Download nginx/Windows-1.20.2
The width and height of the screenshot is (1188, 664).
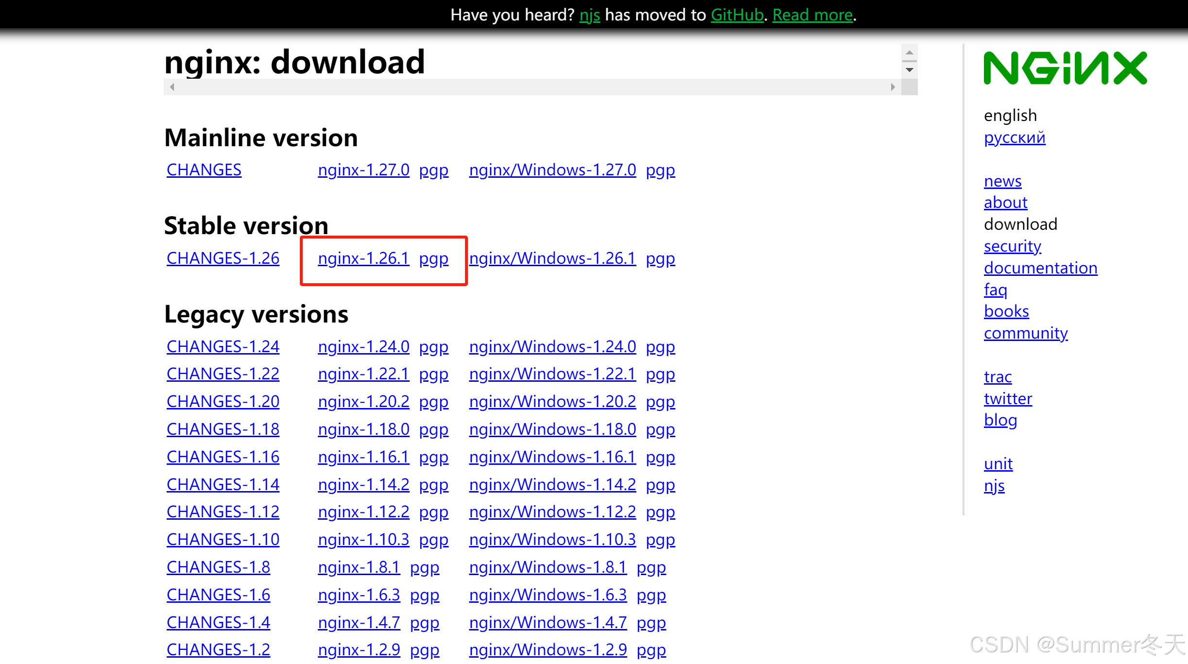(552, 402)
